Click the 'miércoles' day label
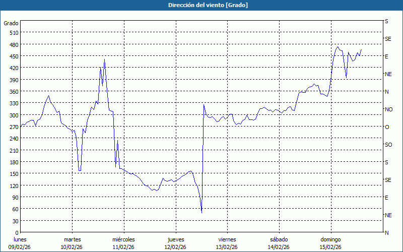This screenshot has width=403, height=252. pyautogui.click(x=123, y=239)
